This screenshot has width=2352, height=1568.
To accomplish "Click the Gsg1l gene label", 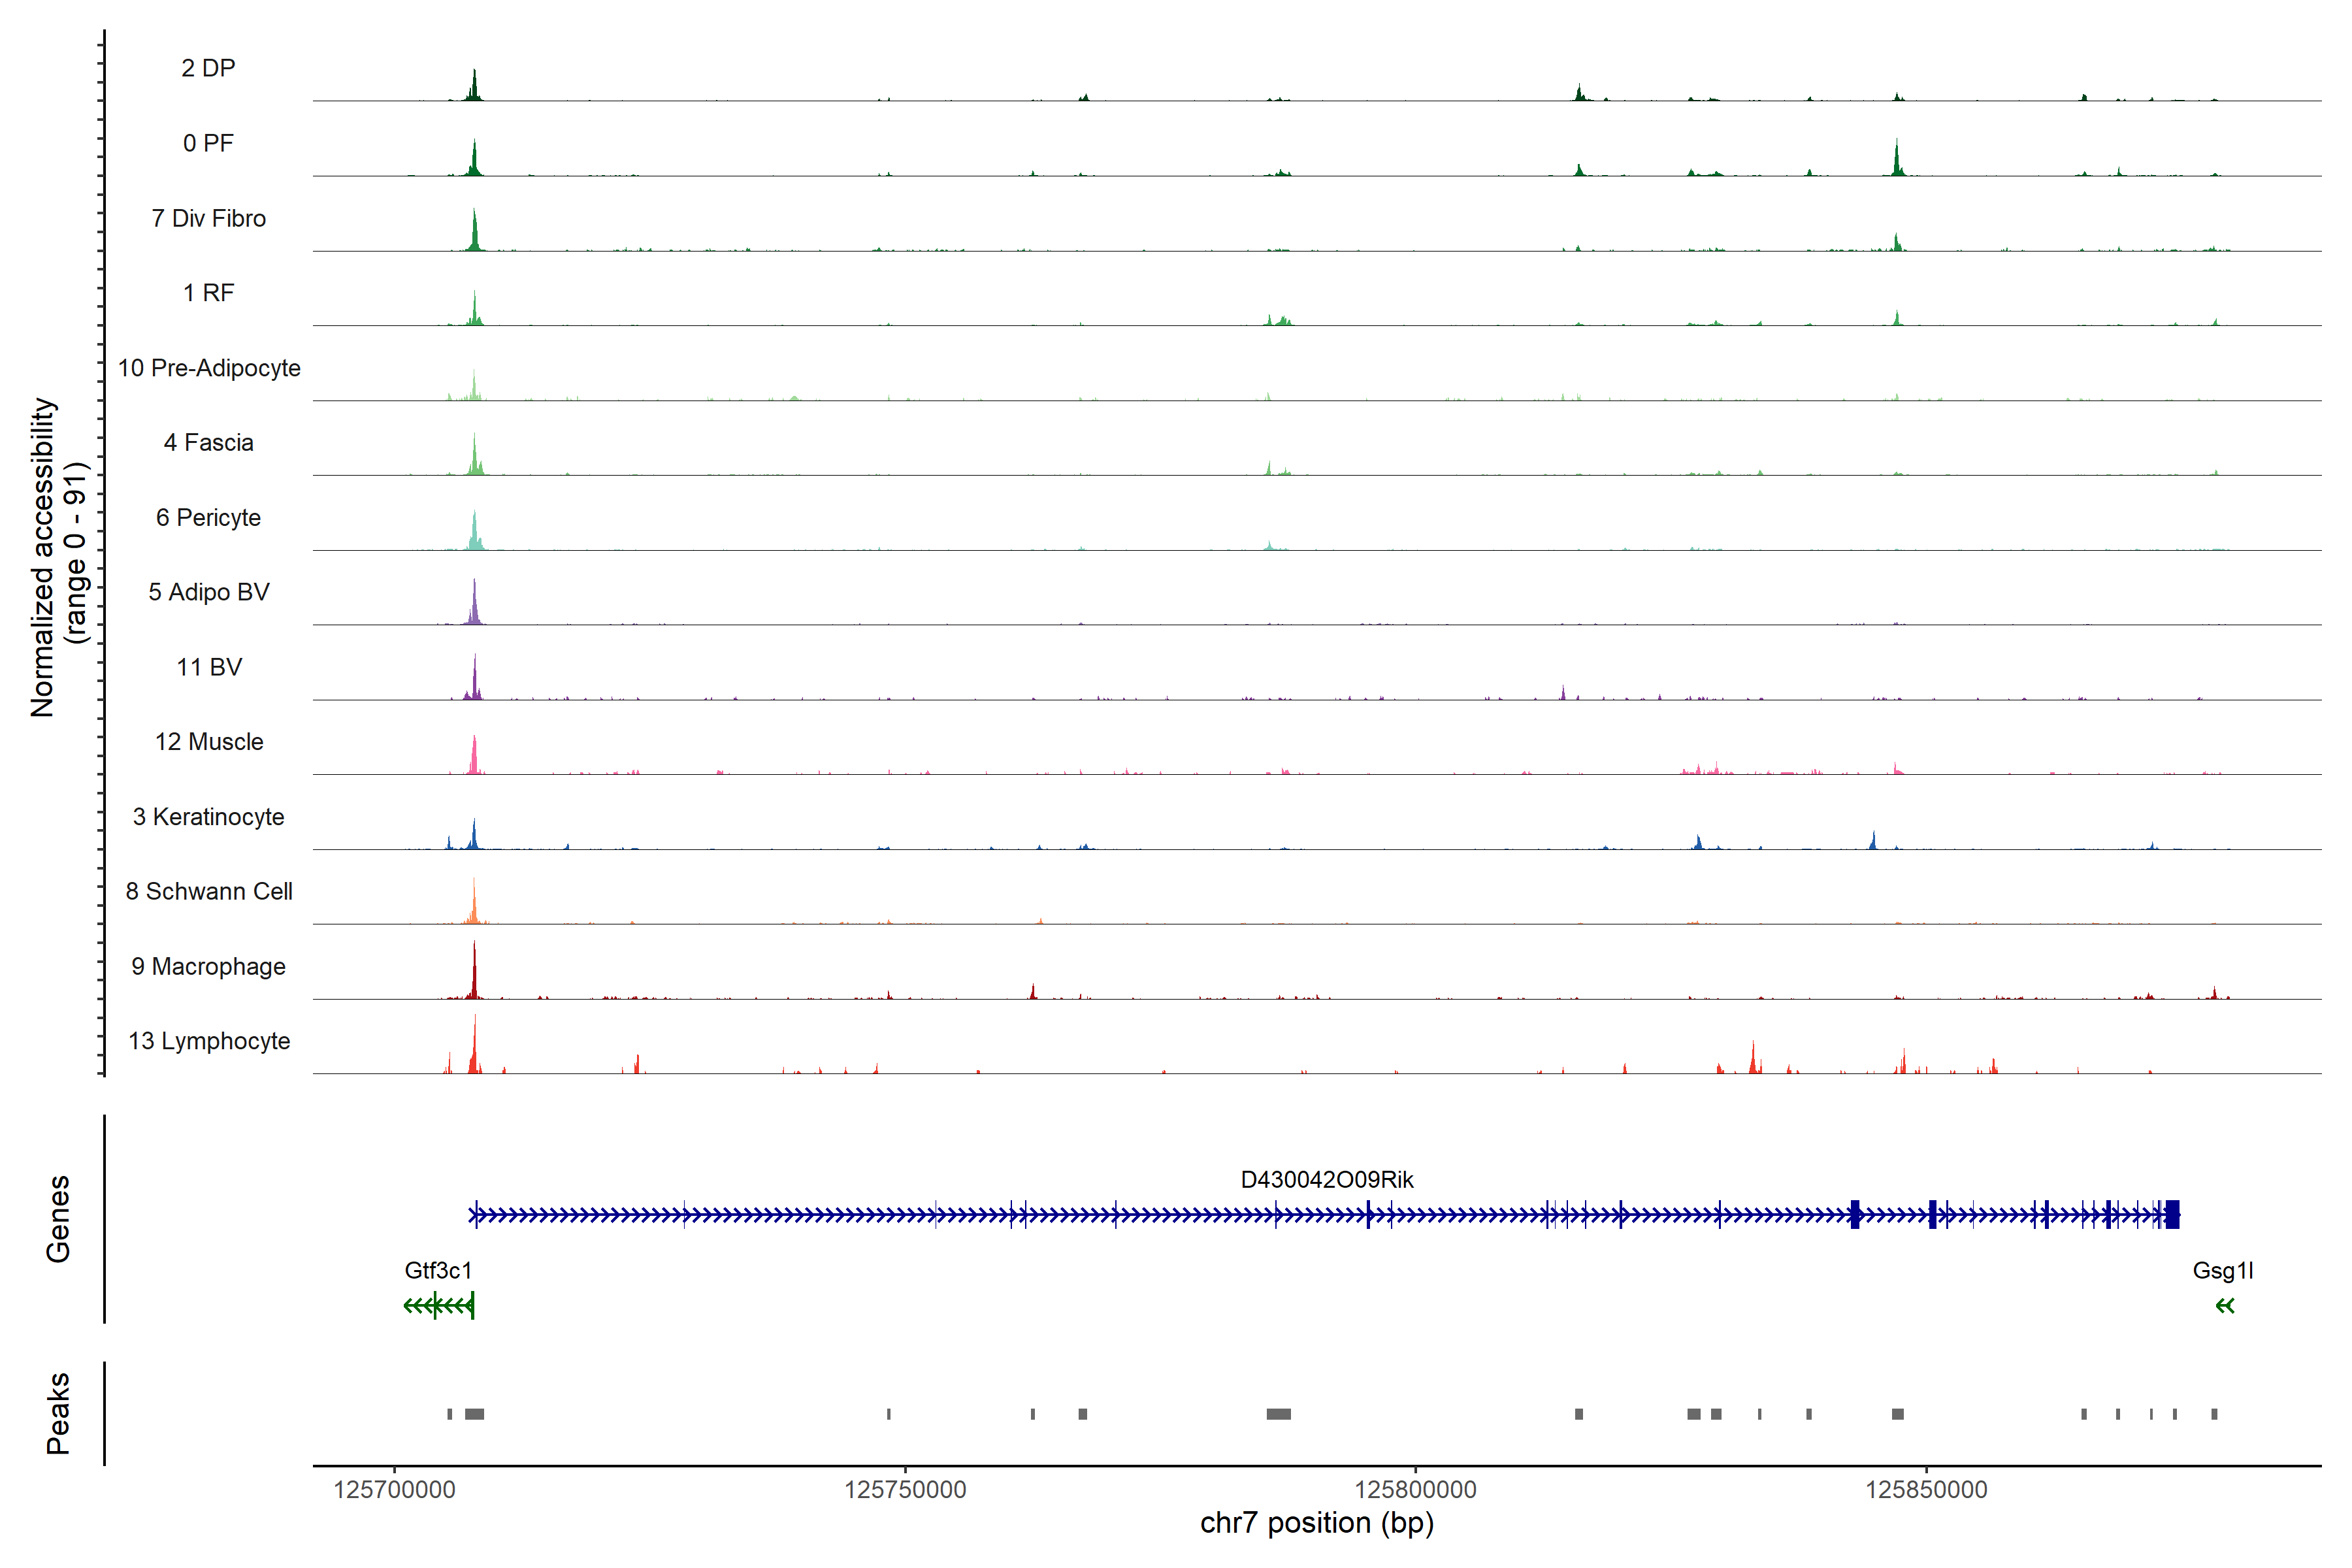I will (2222, 1271).
